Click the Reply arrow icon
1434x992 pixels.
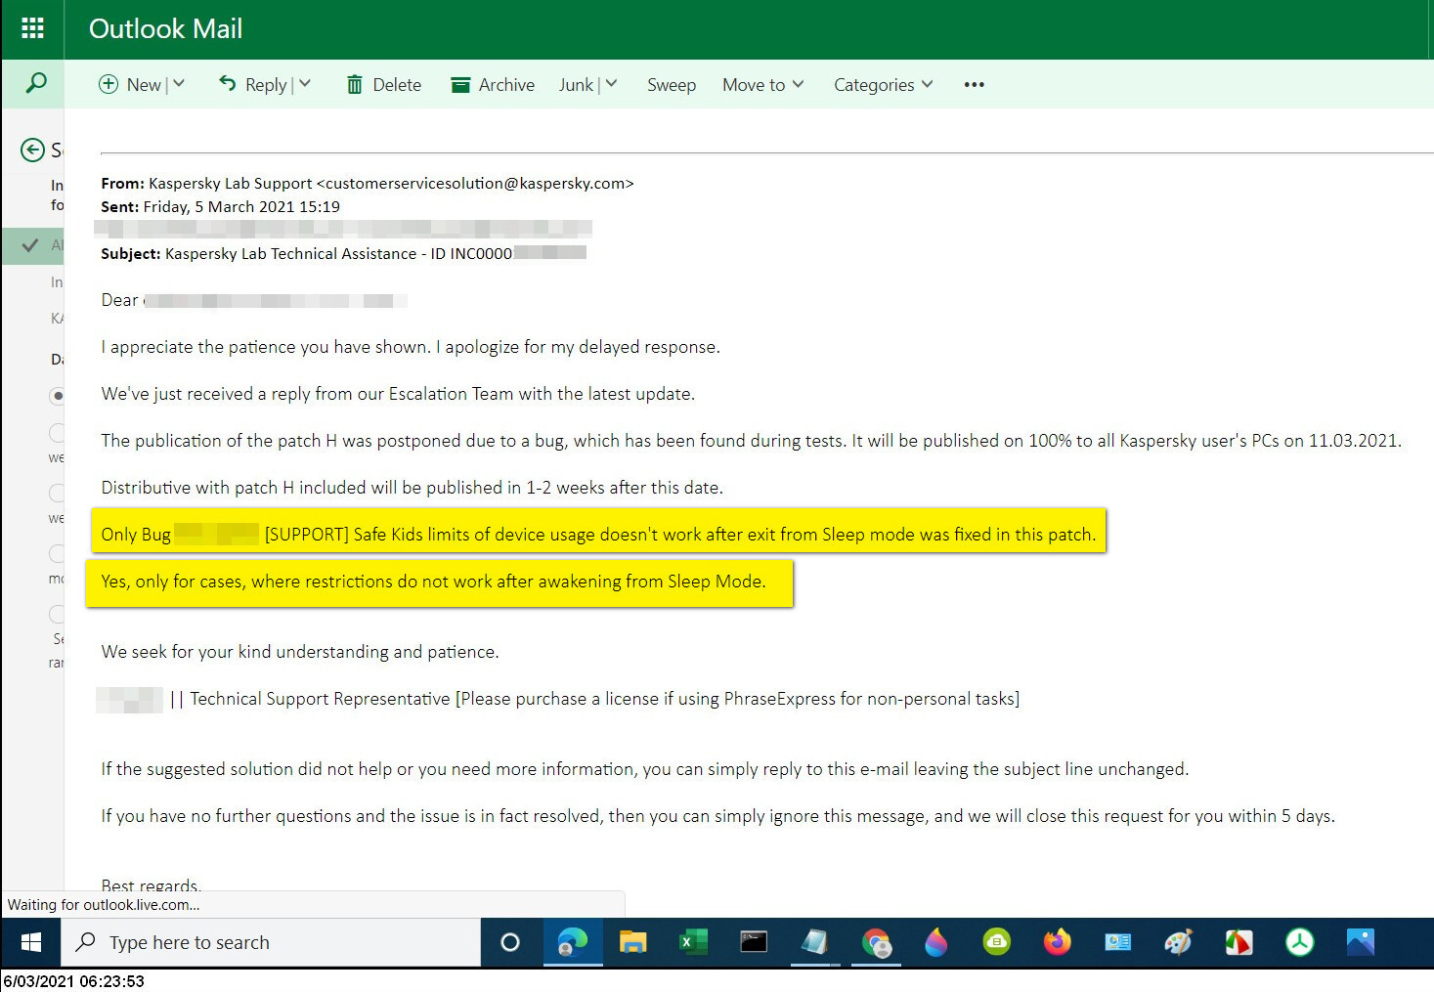point(228,84)
